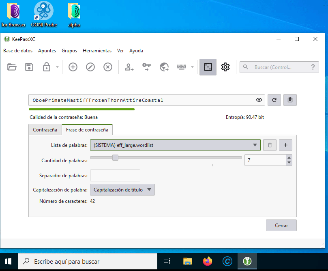Open settings with the gear icon
Viewport: 328px width, 271px height.
tap(225, 67)
